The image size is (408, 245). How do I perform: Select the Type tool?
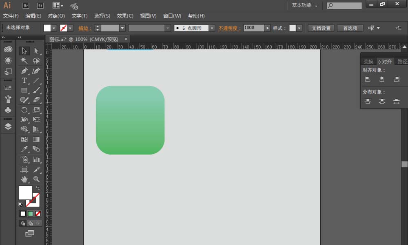[x=24, y=81]
